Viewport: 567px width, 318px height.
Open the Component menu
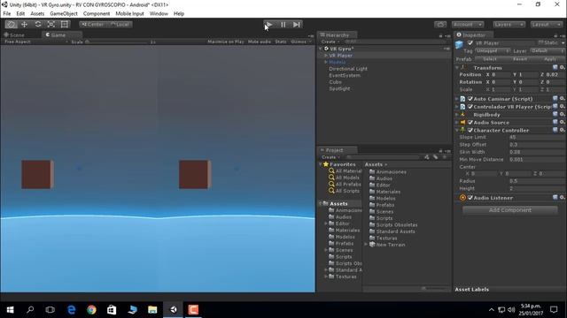point(97,14)
